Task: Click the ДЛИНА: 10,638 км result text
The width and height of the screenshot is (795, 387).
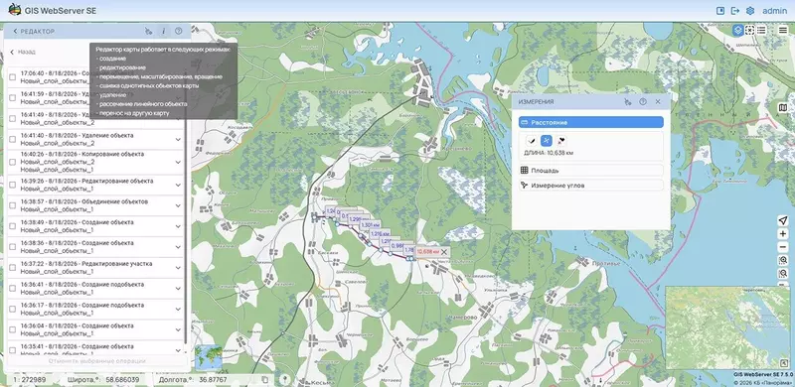Action: click(549, 153)
